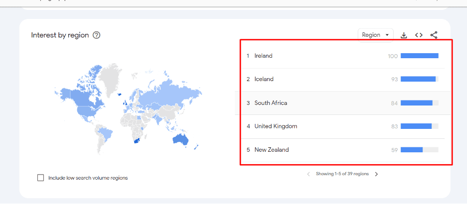Click Australia on the world map

pos(181,139)
